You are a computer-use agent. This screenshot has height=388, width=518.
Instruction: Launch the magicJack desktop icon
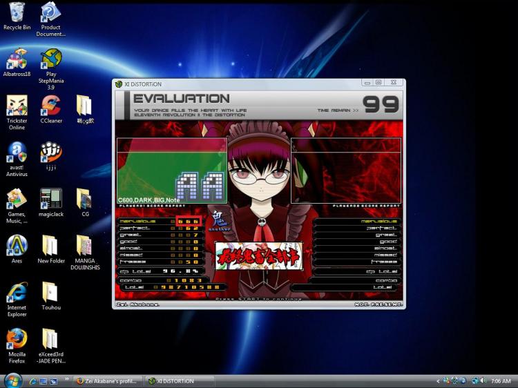pos(50,199)
